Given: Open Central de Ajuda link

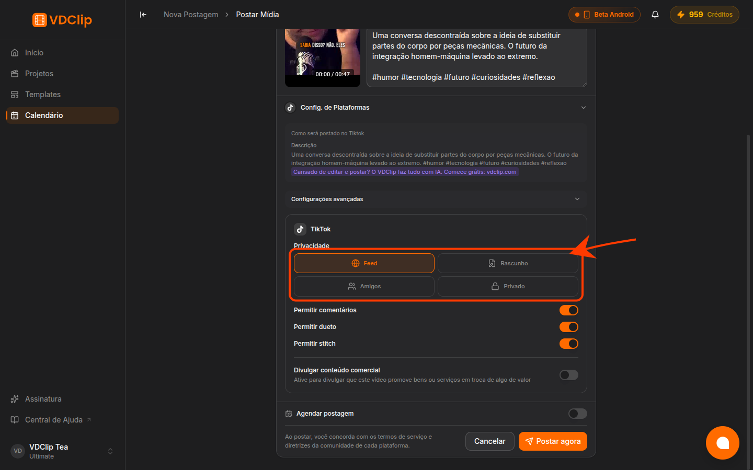Looking at the screenshot, I should [62, 420].
